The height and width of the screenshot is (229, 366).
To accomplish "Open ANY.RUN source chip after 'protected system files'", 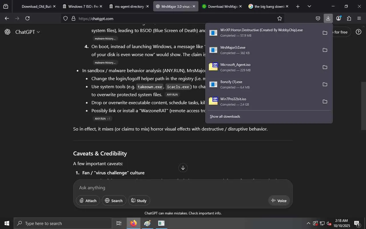I will [172, 95].
